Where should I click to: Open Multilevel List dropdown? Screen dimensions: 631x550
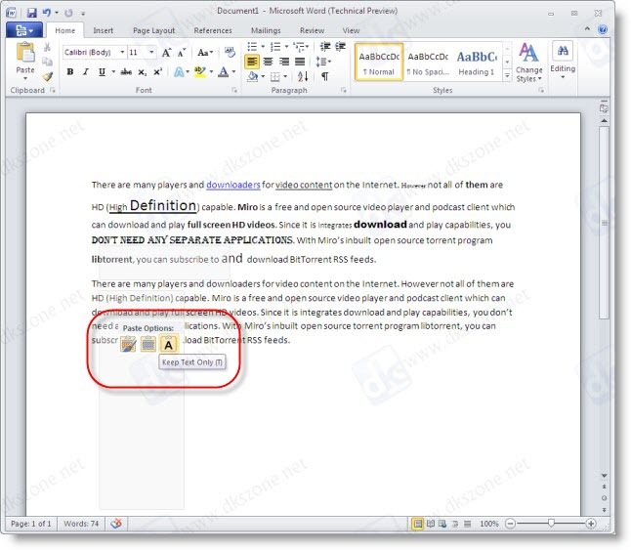(x=307, y=47)
